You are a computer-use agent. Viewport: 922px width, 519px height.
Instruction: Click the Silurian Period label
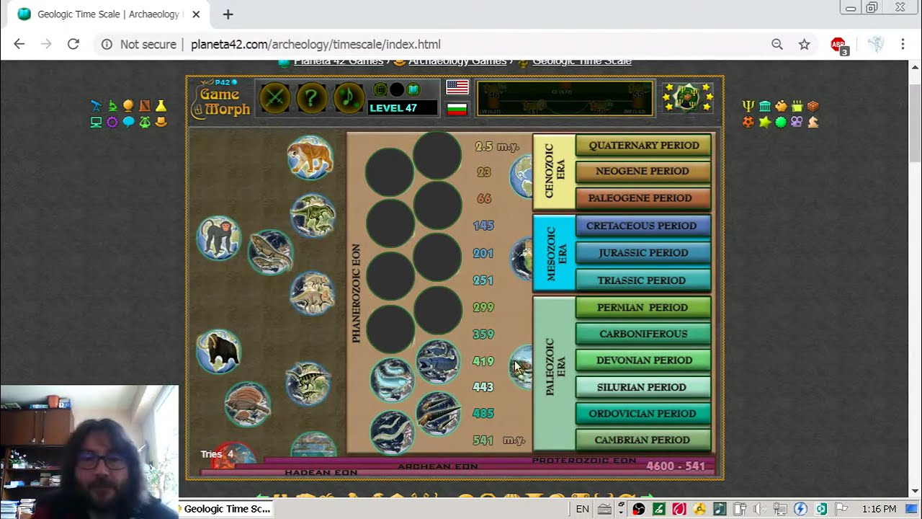pyautogui.click(x=643, y=387)
